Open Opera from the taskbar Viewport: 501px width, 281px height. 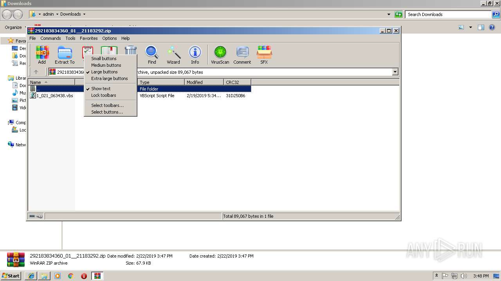tap(84, 276)
